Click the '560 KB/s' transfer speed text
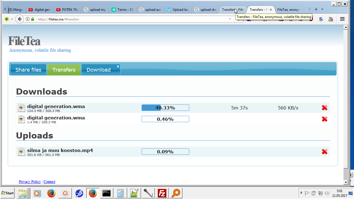 click(288, 108)
